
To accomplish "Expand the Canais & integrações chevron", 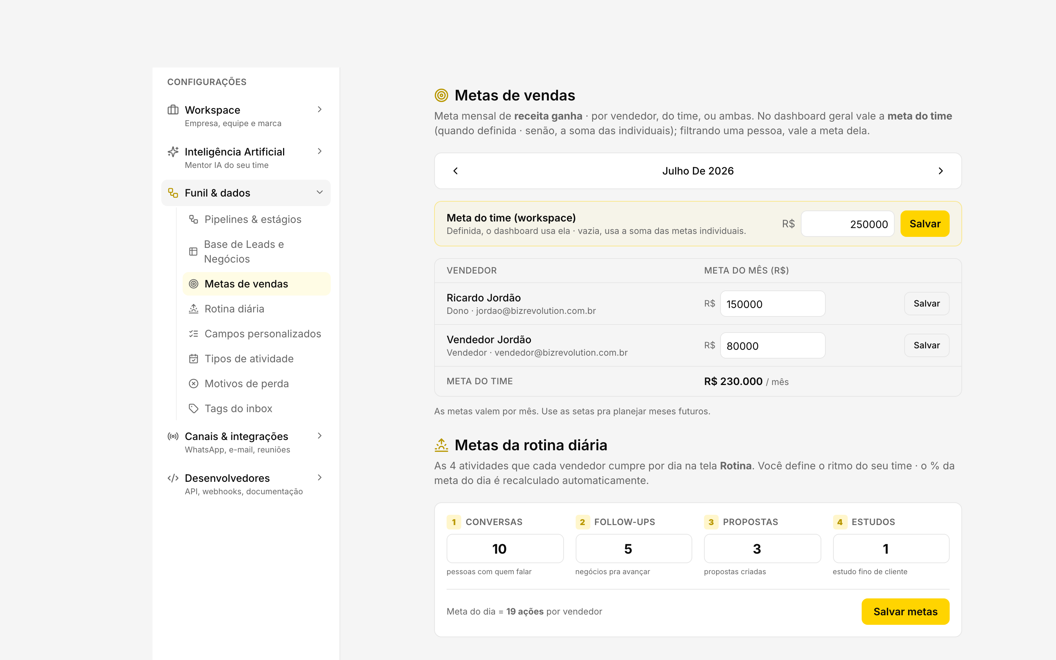I will (x=319, y=436).
